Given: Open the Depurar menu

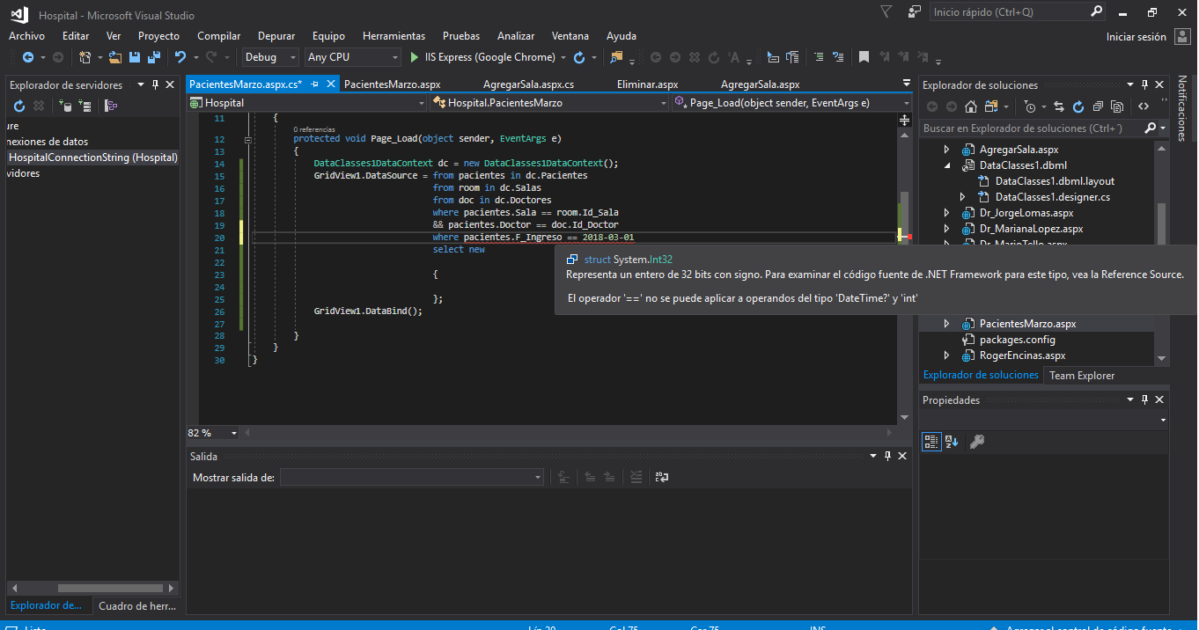Looking at the screenshot, I should click(276, 36).
